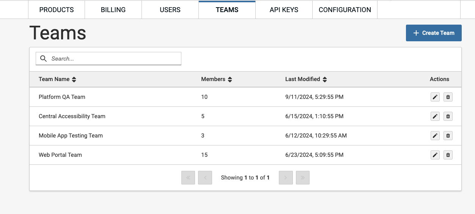Edit Central Accessibility Team with pencil icon
This screenshot has height=214, width=475.
click(435, 116)
